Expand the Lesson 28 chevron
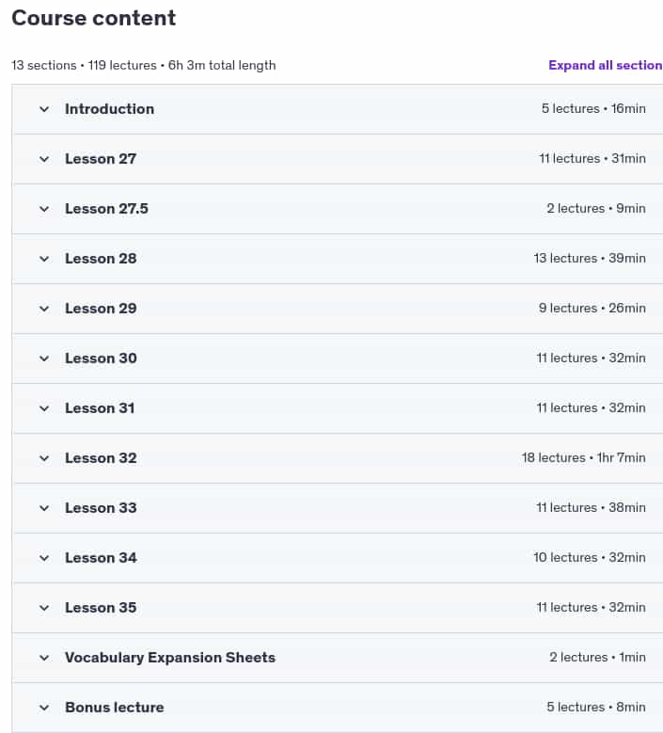 click(44, 259)
